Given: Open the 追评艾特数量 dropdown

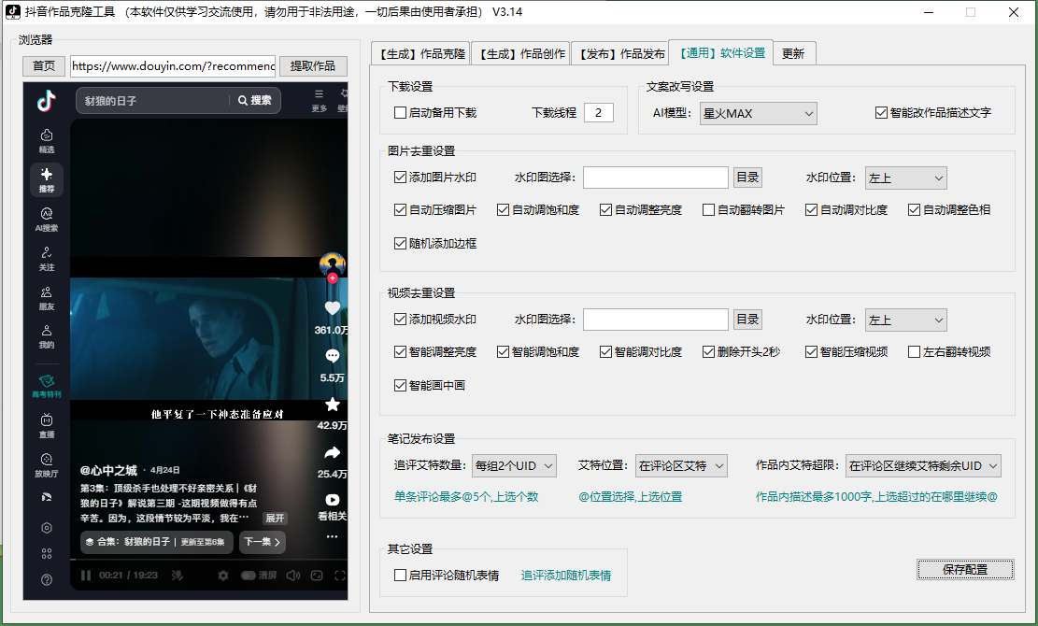Looking at the screenshot, I should point(513,464).
